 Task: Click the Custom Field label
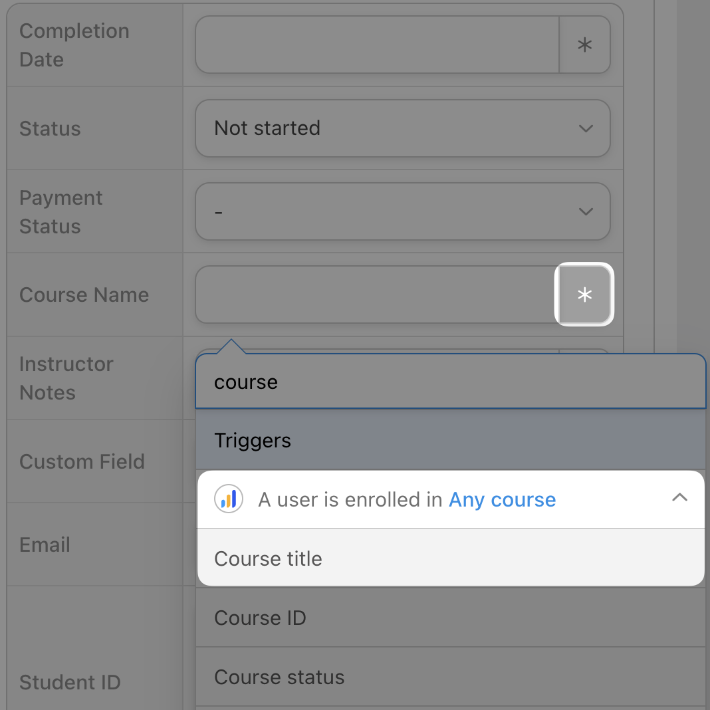tap(82, 461)
